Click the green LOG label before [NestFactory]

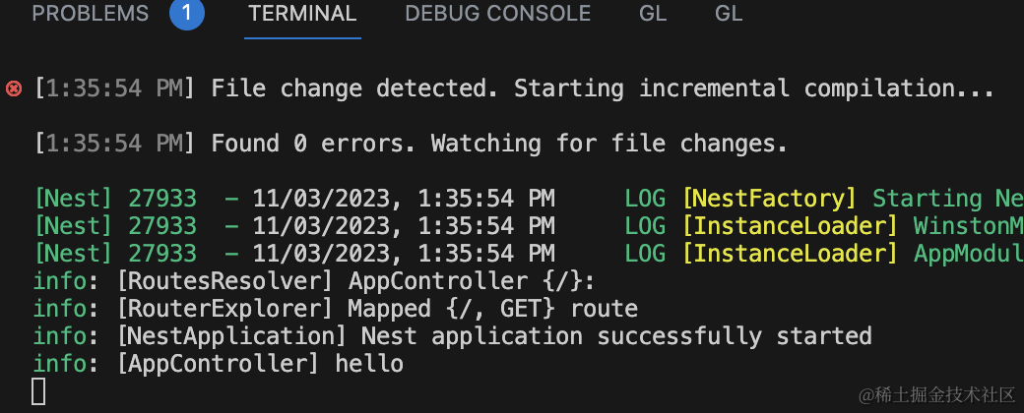pyautogui.click(x=645, y=199)
